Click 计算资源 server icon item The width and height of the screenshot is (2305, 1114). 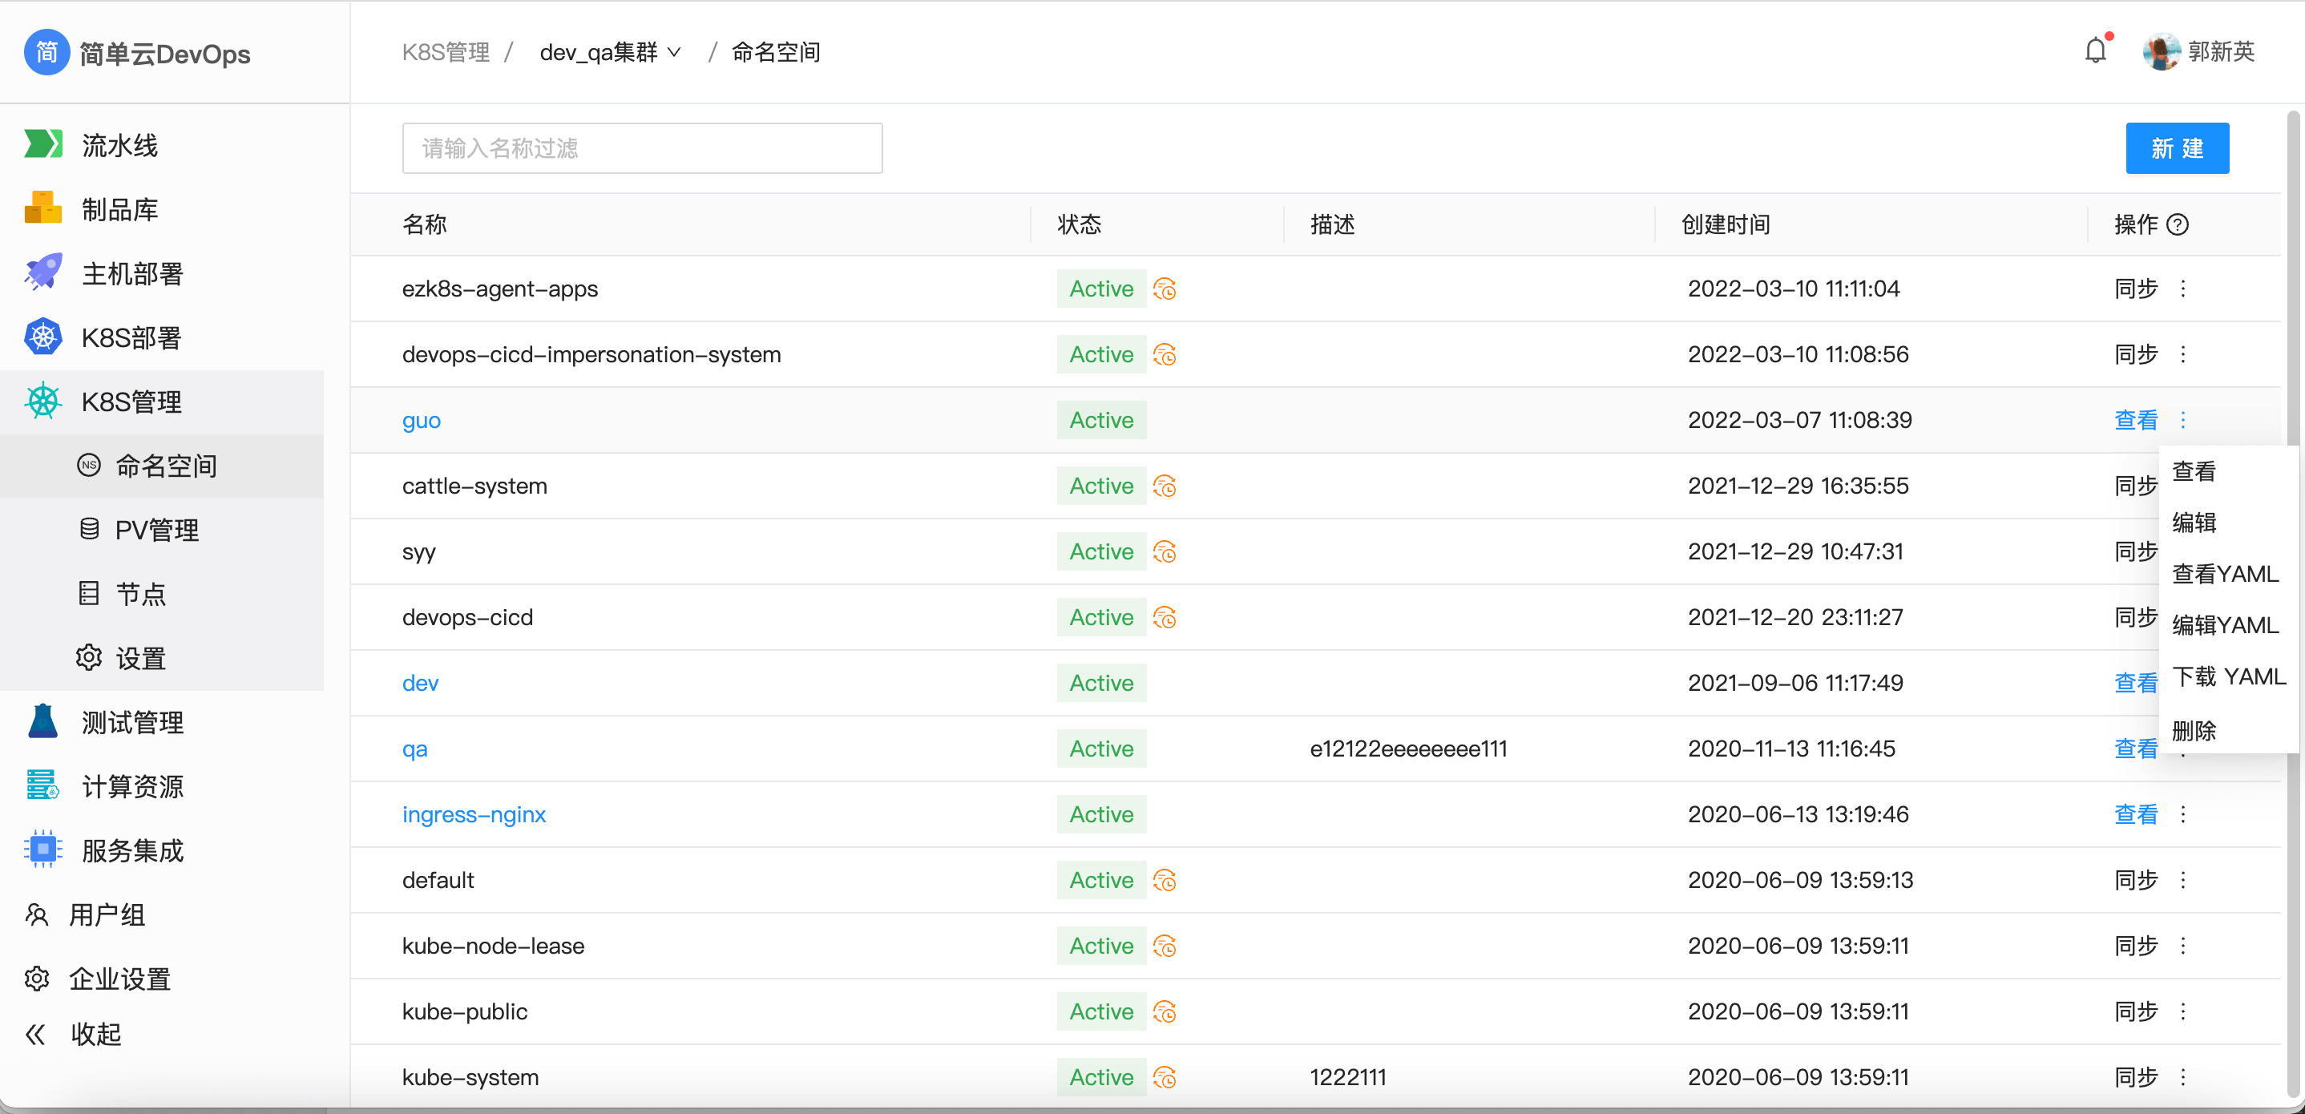(x=43, y=785)
